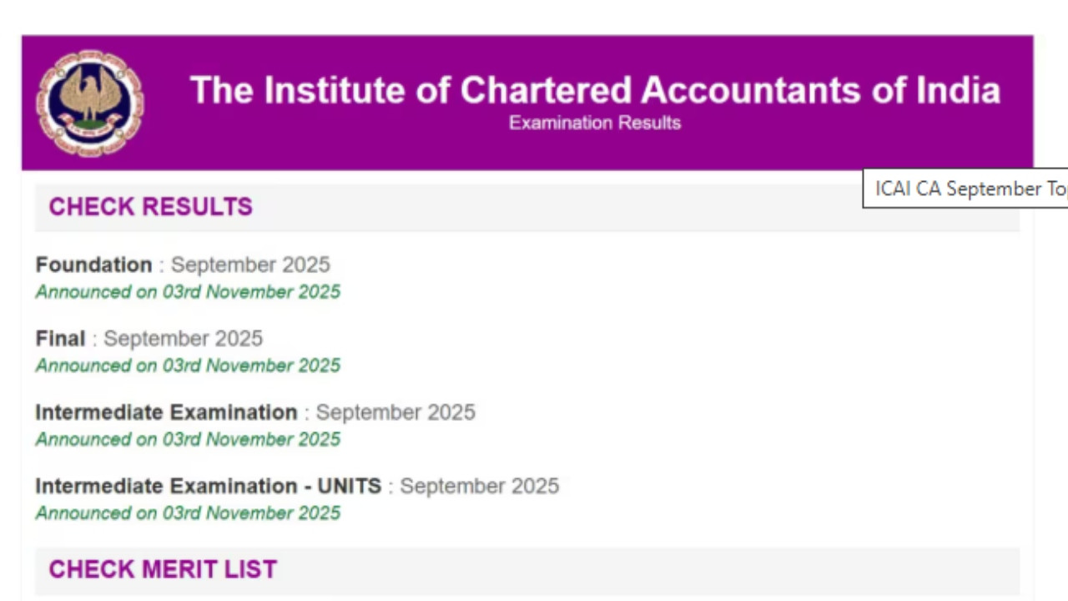Viewport: 1068px width, 601px height.
Task: Click 'September 2025' beside Intermediate Examination
Action: pyautogui.click(x=395, y=412)
